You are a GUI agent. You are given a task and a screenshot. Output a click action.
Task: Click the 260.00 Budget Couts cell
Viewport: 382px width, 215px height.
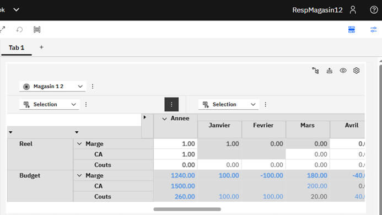pyautogui.click(x=176, y=197)
